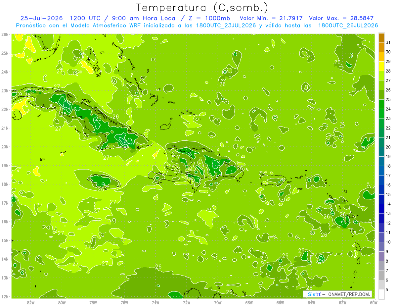Click the 12N latitude axis label

coord(5,296)
